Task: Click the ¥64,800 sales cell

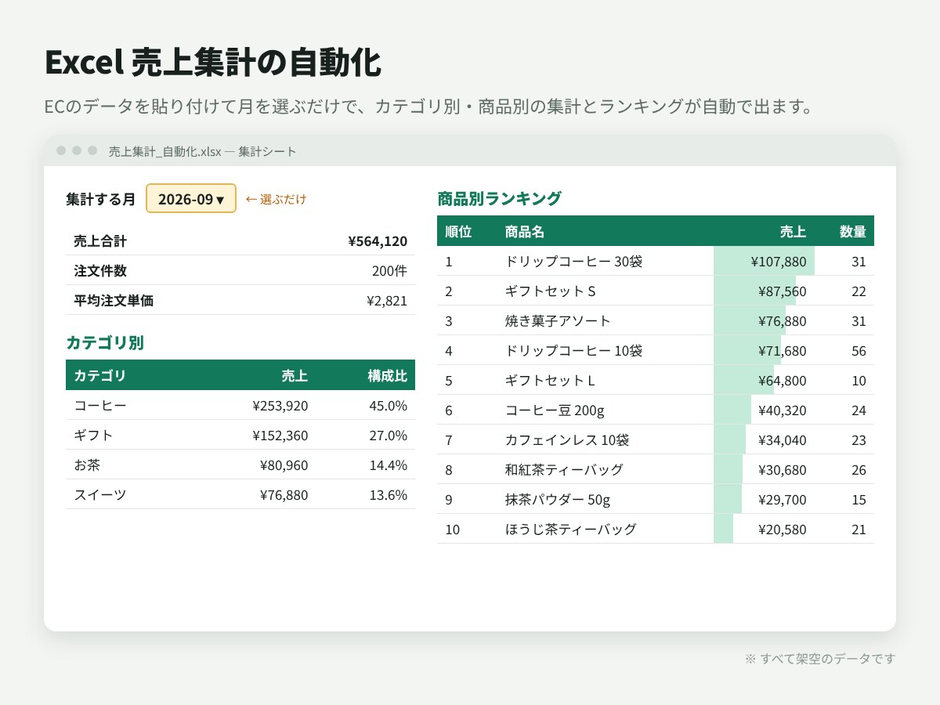Action: [x=765, y=380]
